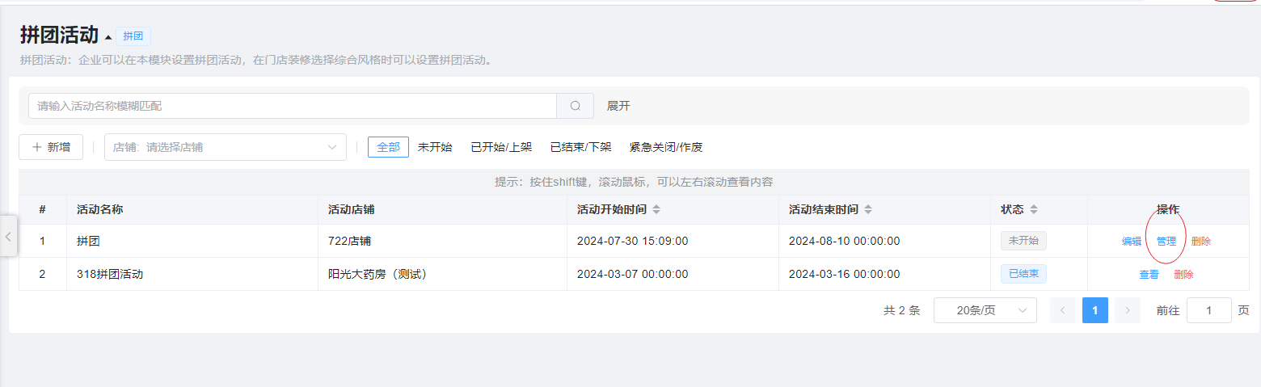1261x387 pixels.
Task: Click the 已结束 status tag
Action: [1023, 274]
